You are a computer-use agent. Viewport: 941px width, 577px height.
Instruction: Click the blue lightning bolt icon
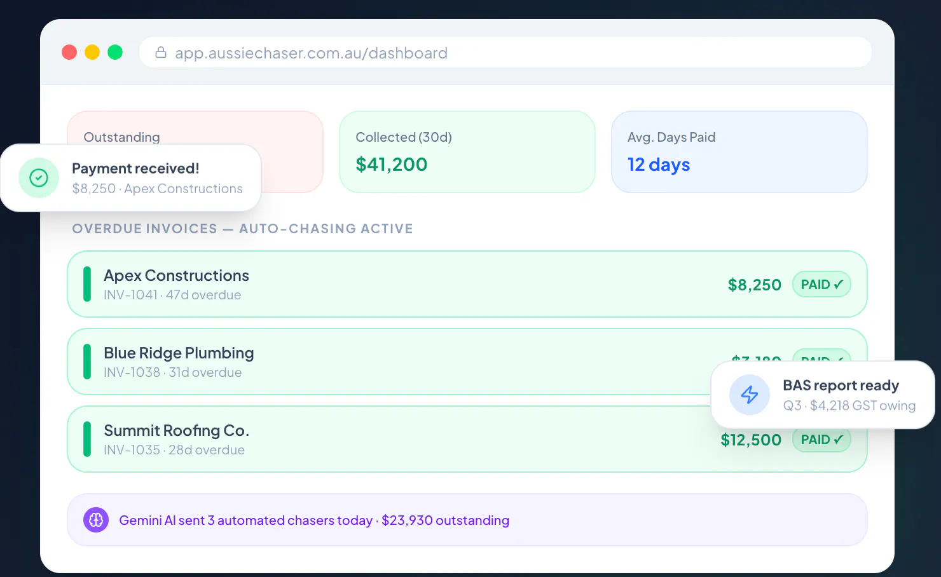[750, 395]
